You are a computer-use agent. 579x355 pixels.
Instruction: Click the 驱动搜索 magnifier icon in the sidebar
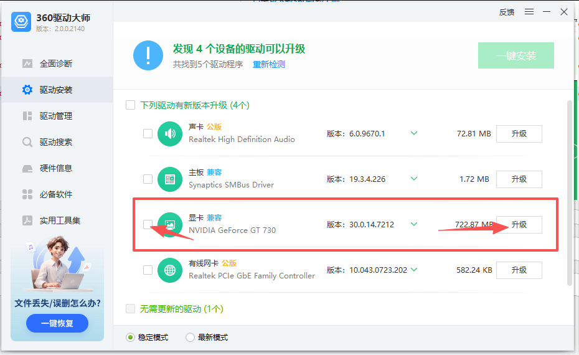pos(27,142)
